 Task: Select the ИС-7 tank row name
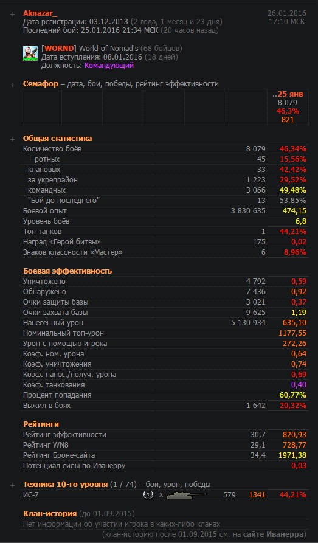(x=31, y=495)
